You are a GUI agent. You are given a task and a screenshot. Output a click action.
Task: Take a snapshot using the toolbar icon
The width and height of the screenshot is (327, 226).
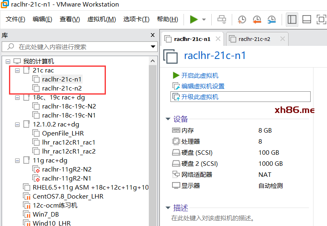(x=242, y=19)
